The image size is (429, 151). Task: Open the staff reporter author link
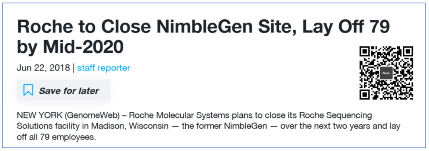pyautogui.click(x=104, y=68)
